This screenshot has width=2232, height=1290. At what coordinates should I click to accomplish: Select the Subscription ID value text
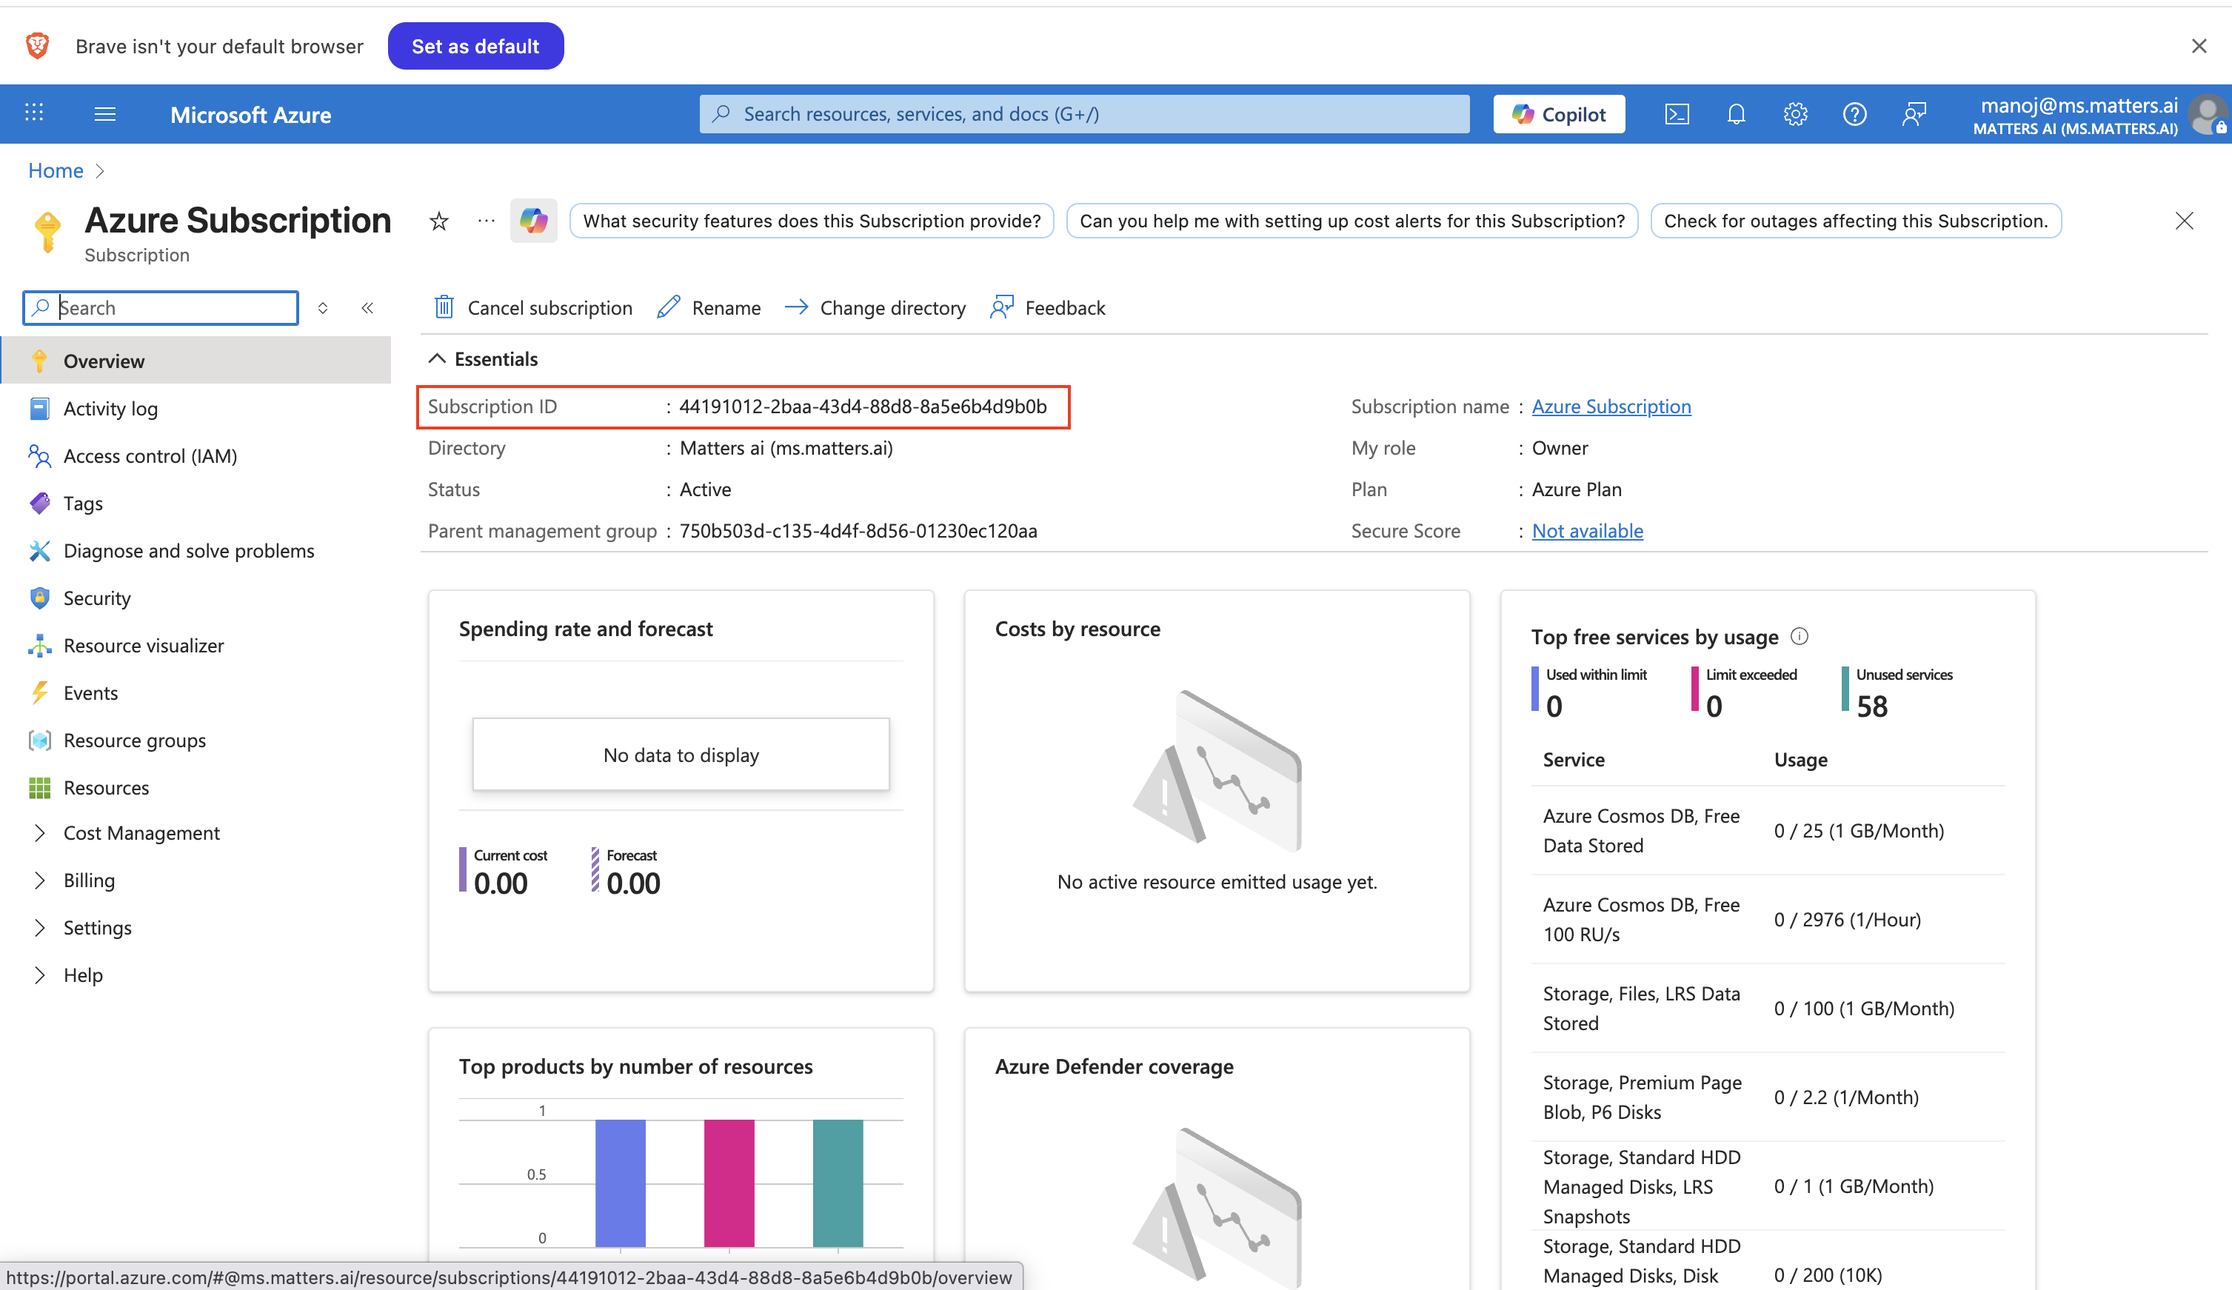click(x=863, y=406)
